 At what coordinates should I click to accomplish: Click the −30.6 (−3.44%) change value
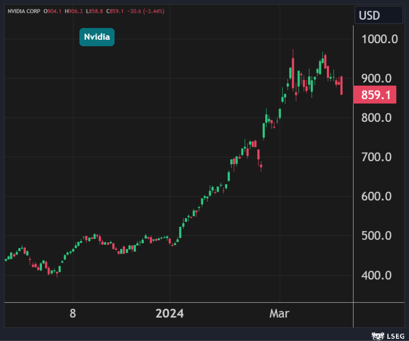(x=146, y=11)
